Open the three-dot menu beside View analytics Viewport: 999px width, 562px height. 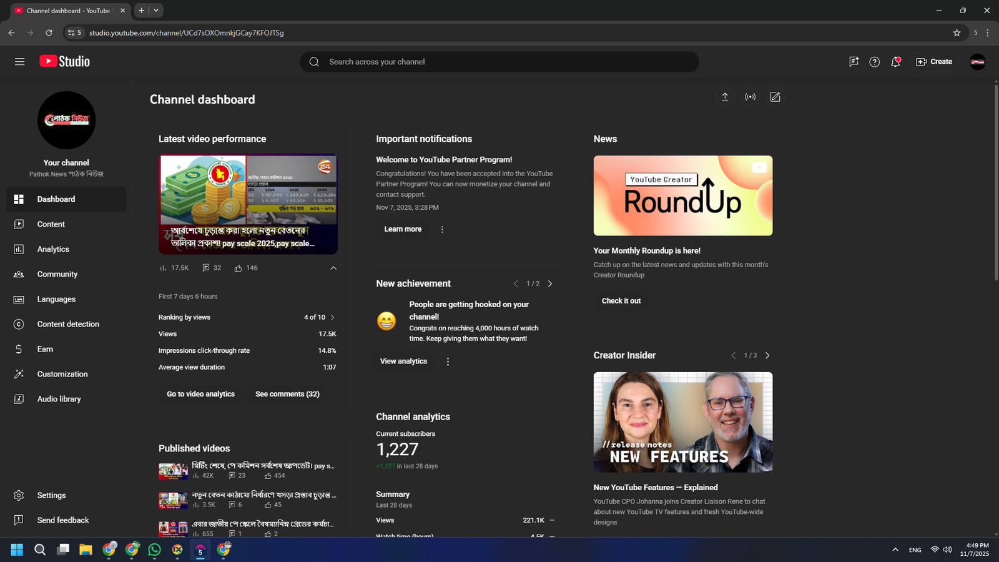click(x=448, y=362)
